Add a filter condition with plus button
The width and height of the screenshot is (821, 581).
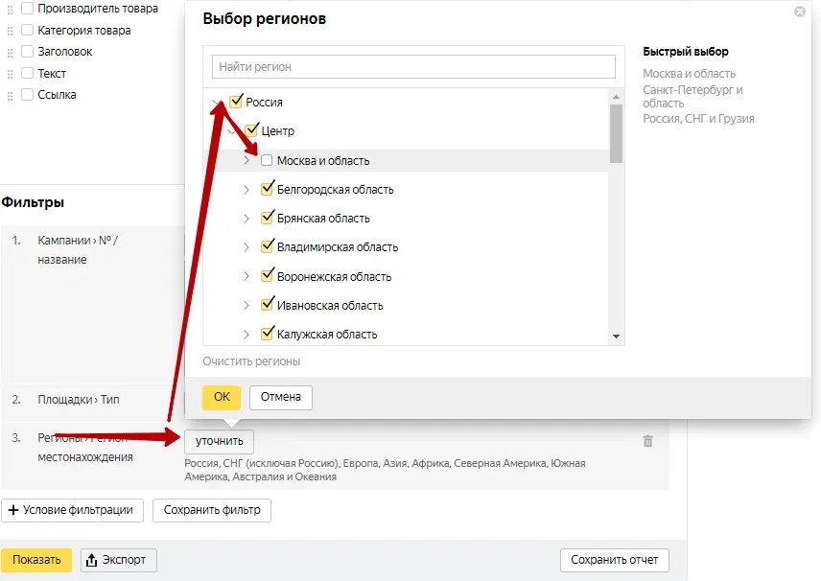coord(73,510)
